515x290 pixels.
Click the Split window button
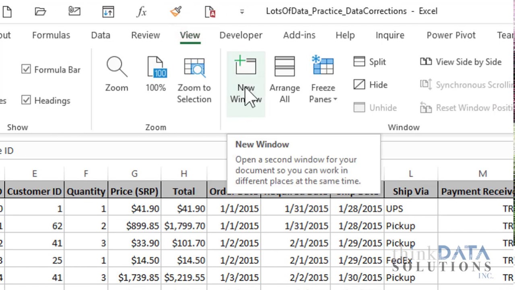[x=370, y=62]
